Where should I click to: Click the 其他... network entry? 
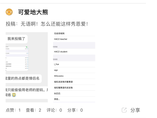pos(74,99)
